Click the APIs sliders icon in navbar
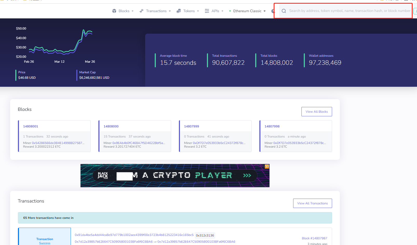Viewport: 417px width, 245px height. 207,11
